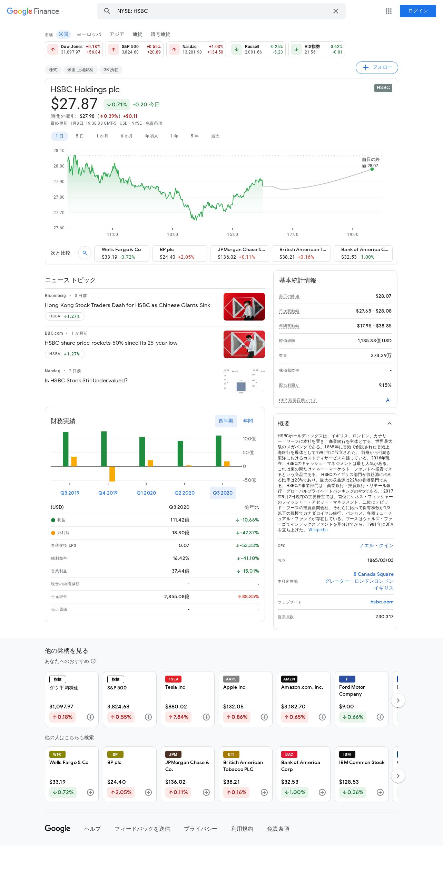443x887 pixels.
Task: Switch chart range to 年初来
Action: point(151,136)
